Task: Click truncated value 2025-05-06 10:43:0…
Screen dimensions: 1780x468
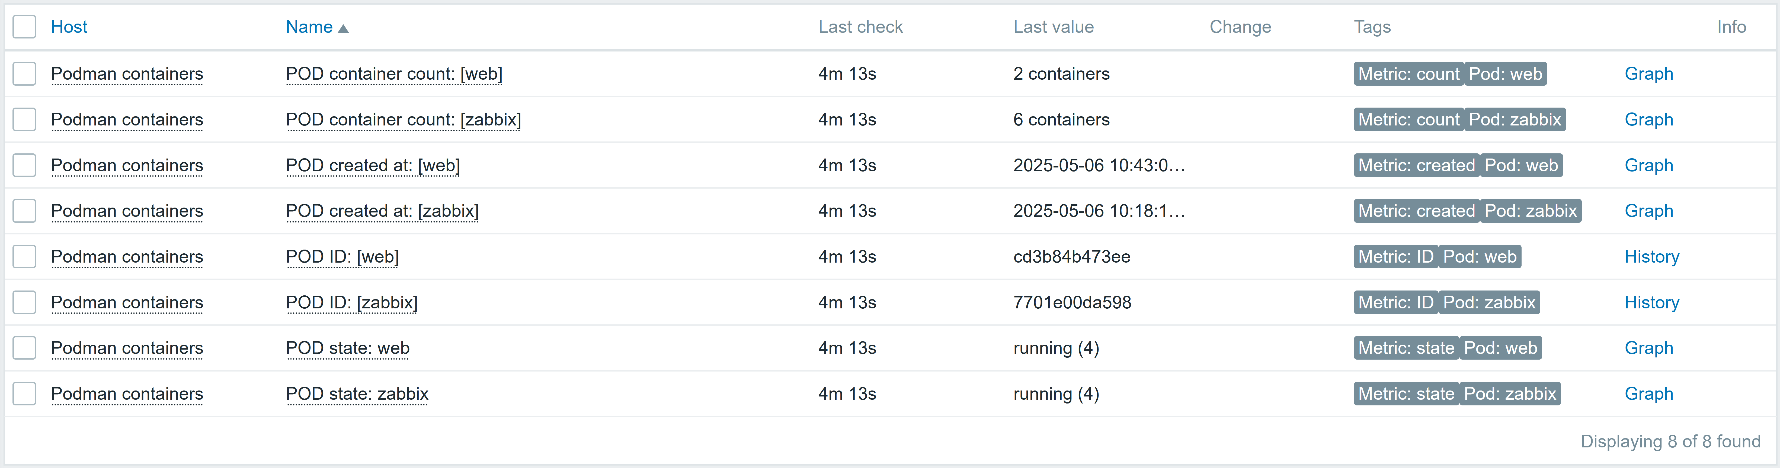Action: pyautogui.click(x=1099, y=165)
